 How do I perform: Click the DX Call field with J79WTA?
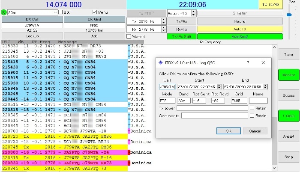click(32, 25)
